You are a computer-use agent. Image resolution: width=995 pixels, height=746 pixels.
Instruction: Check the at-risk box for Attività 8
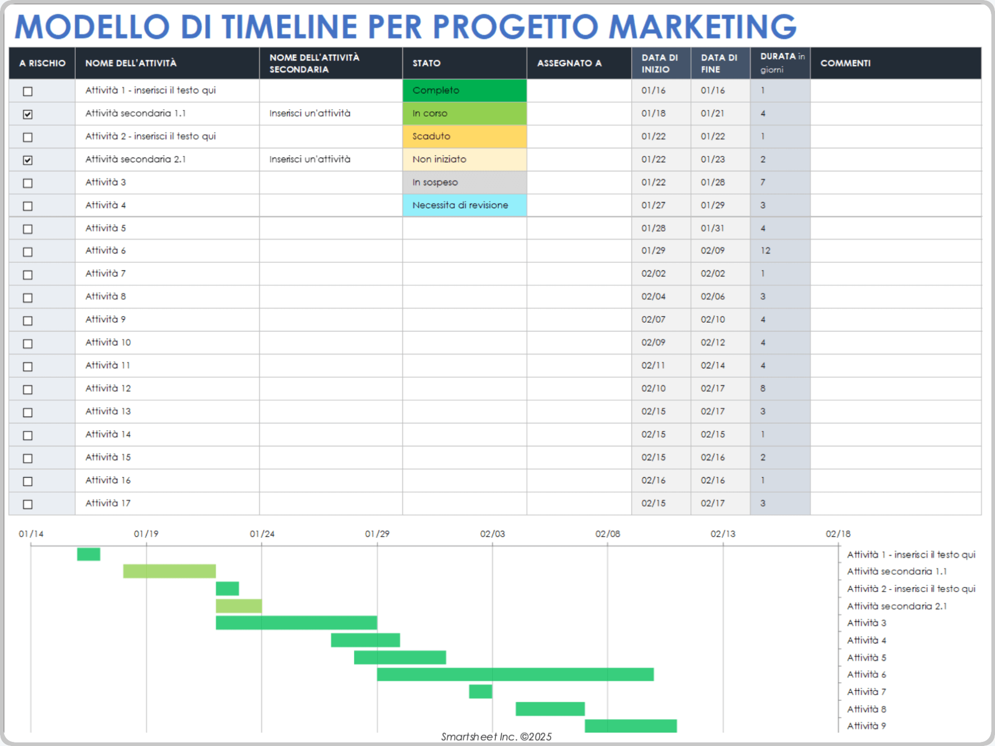coord(27,298)
